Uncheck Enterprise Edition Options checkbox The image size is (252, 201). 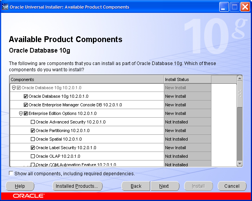click(x=26, y=113)
